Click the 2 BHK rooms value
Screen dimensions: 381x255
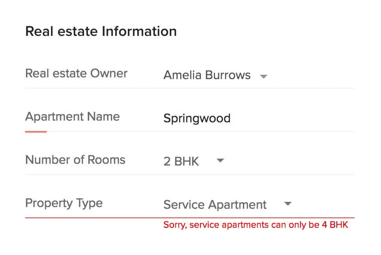tap(181, 162)
